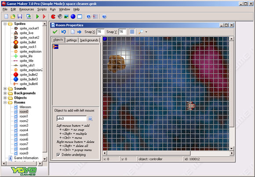Collapse the Rooms folder
Image resolution: width=255 pixels, height=177 pixels.
click(x=5, y=103)
